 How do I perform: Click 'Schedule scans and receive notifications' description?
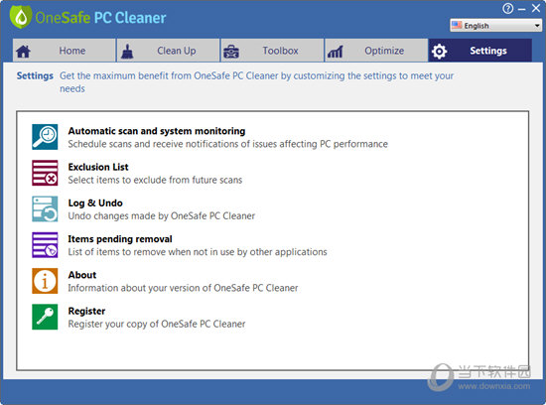227,144
